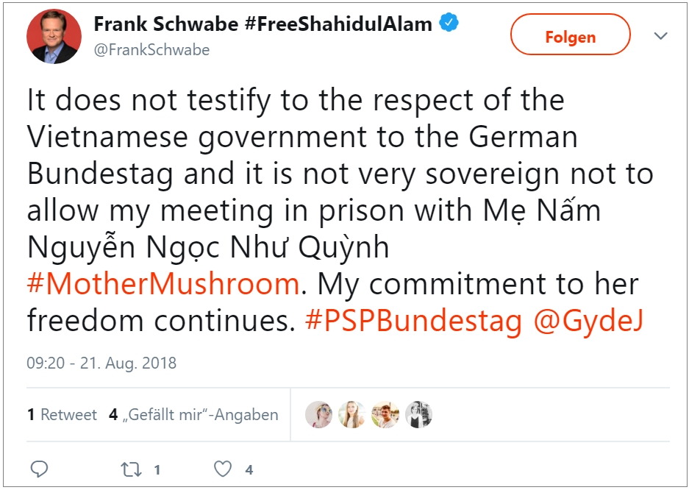Open the #PSPBundestag hashtag

pos(413,321)
